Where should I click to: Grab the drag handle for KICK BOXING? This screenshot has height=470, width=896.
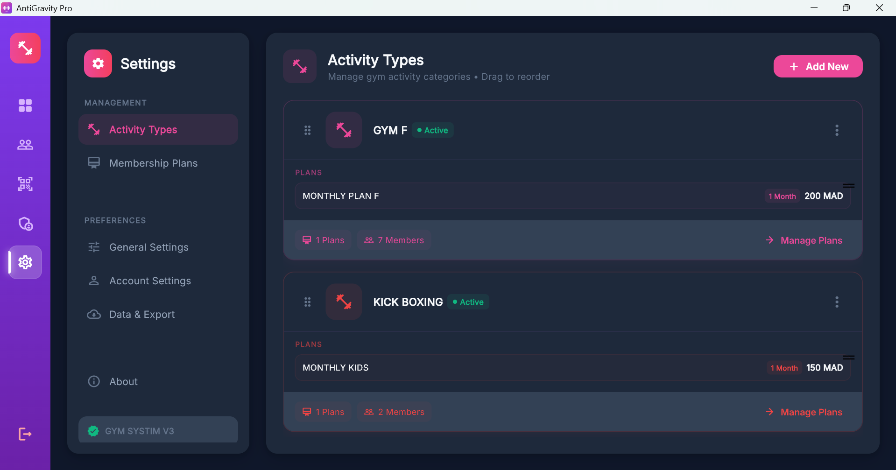pyautogui.click(x=307, y=302)
